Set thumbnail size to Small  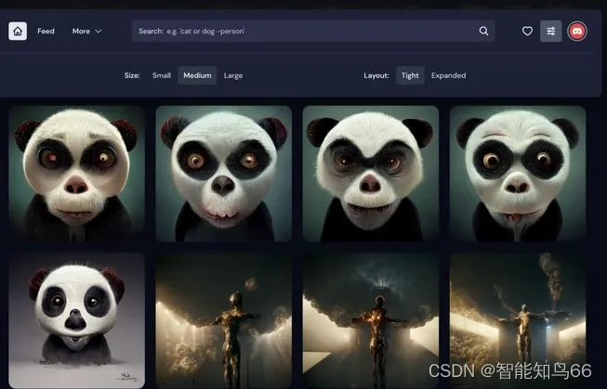162,75
